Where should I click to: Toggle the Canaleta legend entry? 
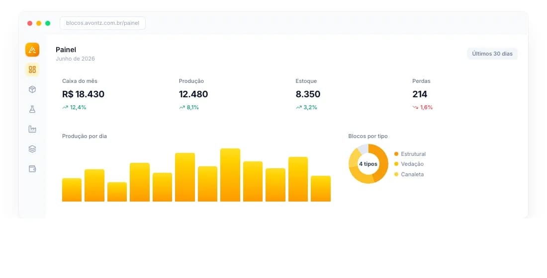[409, 174]
